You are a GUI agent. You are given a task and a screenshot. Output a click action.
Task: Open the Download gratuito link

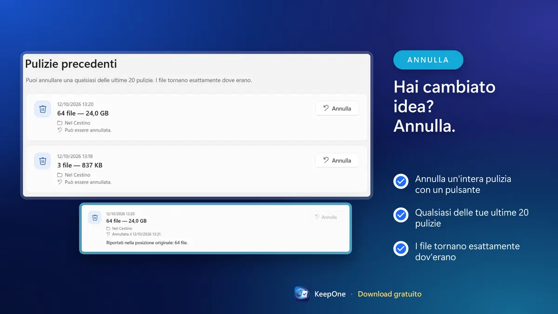pos(390,294)
